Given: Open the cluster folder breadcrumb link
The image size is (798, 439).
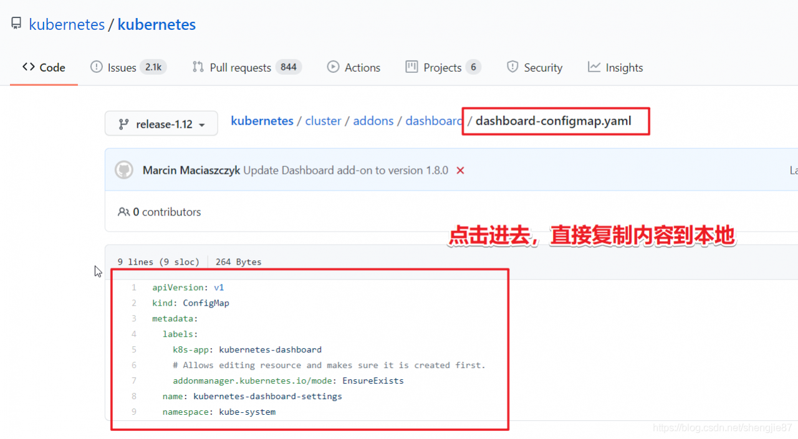Looking at the screenshot, I should pos(323,121).
